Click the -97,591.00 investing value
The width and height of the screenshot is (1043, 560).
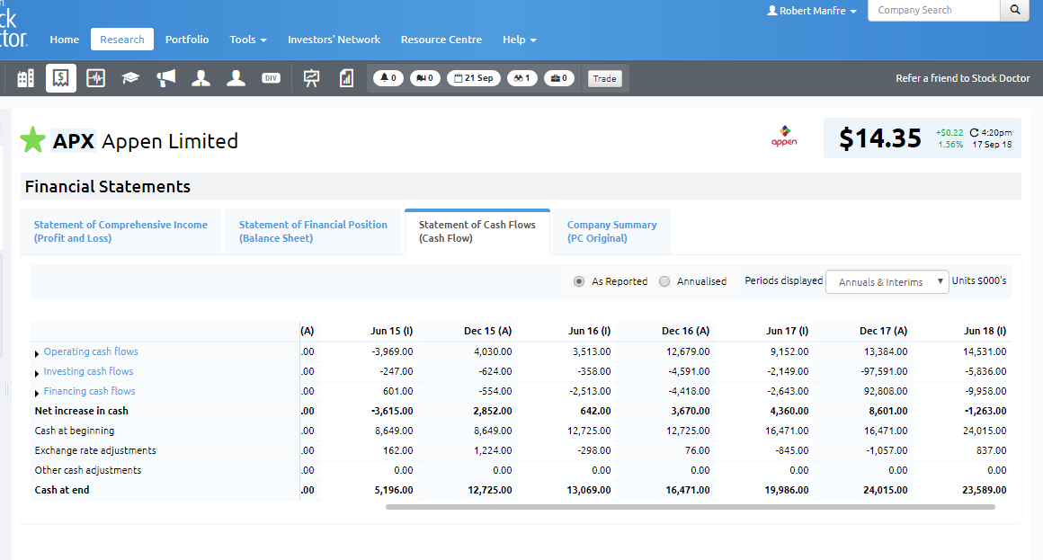[x=883, y=372]
